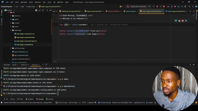Viewport: 198px width, 111px height.
Task: Open the Tools menu
Action: point(49,2)
